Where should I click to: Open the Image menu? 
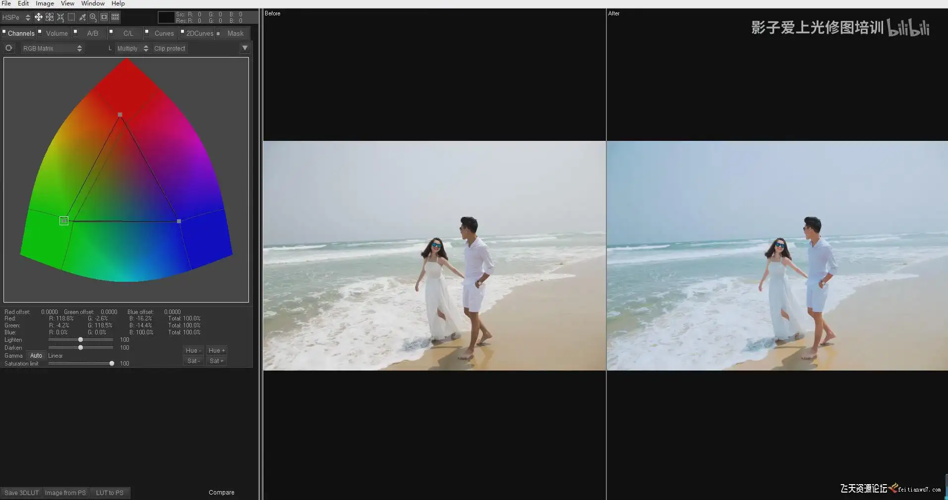pos(45,3)
